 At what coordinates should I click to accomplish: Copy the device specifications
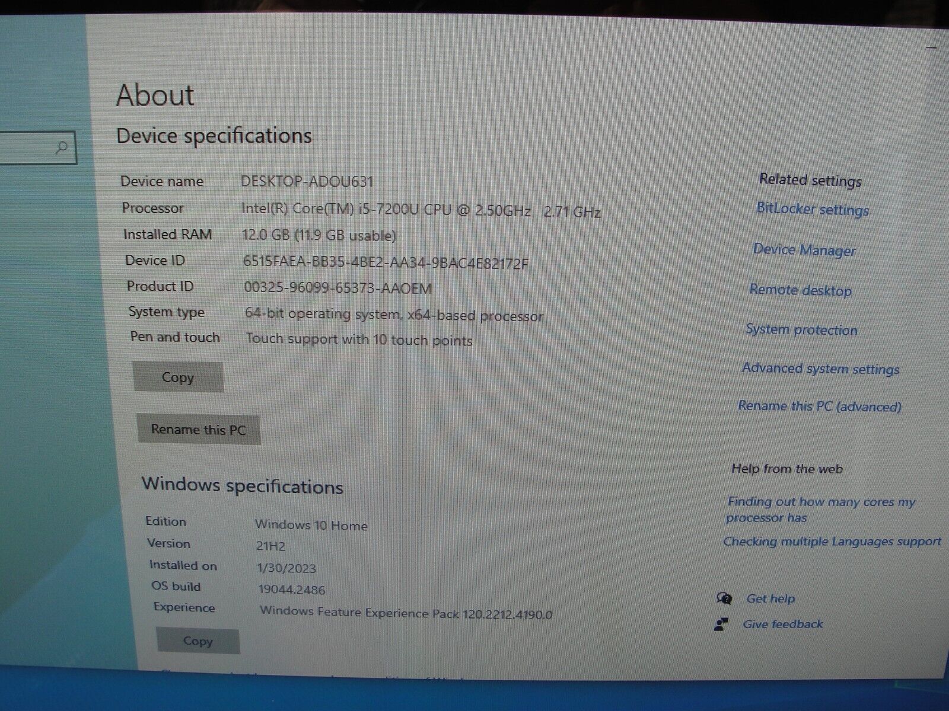coord(178,377)
